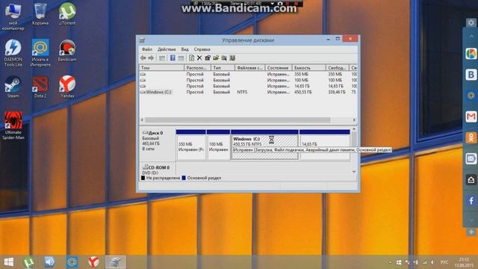Open the Действие menu
The image size is (478, 269).
coord(167,49)
